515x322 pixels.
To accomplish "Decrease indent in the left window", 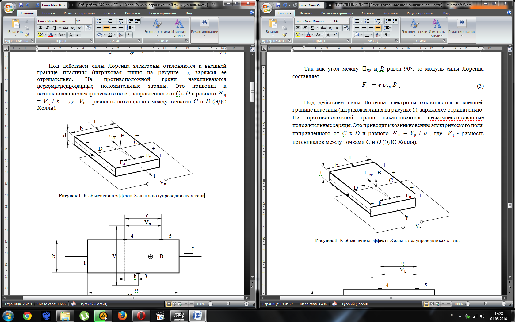I will (x=131, y=21).
